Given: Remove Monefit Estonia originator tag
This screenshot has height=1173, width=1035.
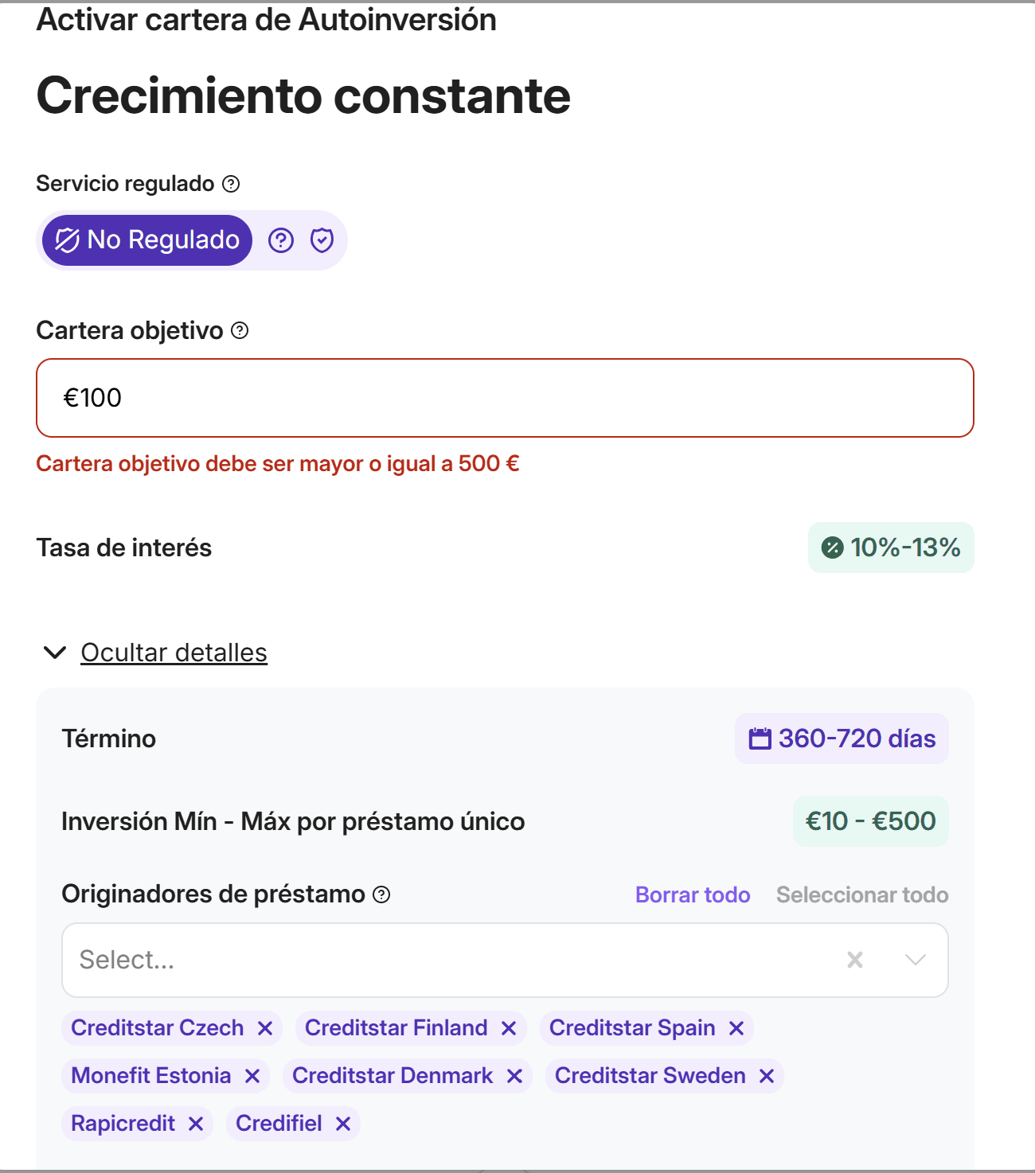Looking at the screenshot, I should [252, 1076].
